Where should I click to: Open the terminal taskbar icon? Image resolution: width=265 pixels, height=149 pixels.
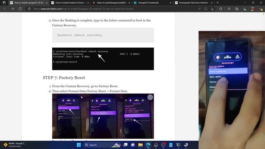click(x=178, y=145)
